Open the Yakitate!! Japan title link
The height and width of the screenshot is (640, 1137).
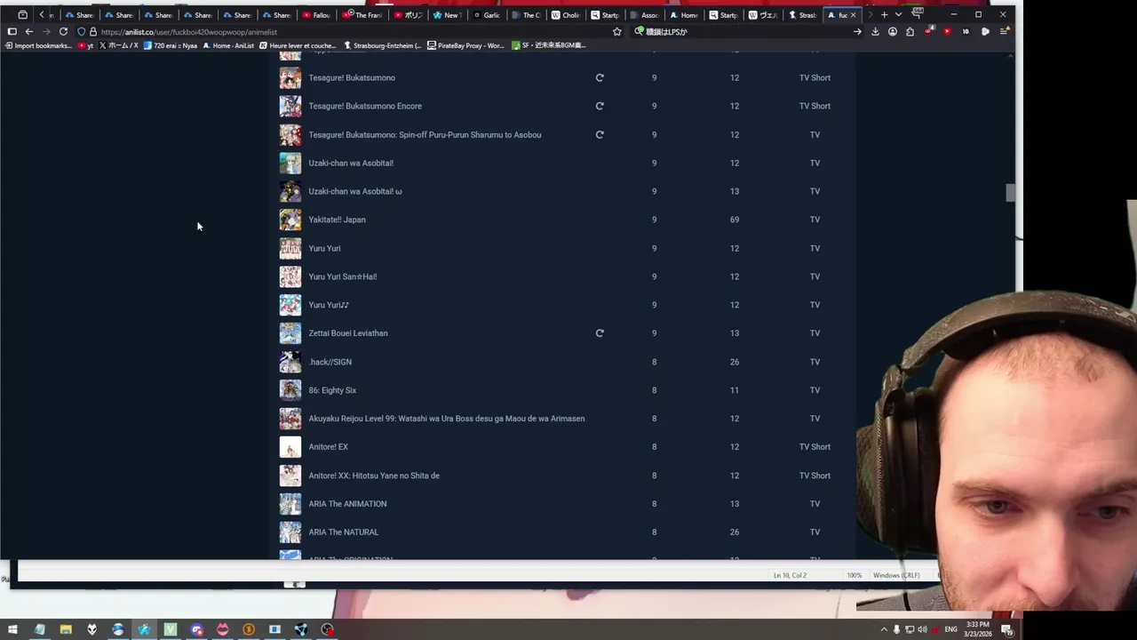coord(337,220)
